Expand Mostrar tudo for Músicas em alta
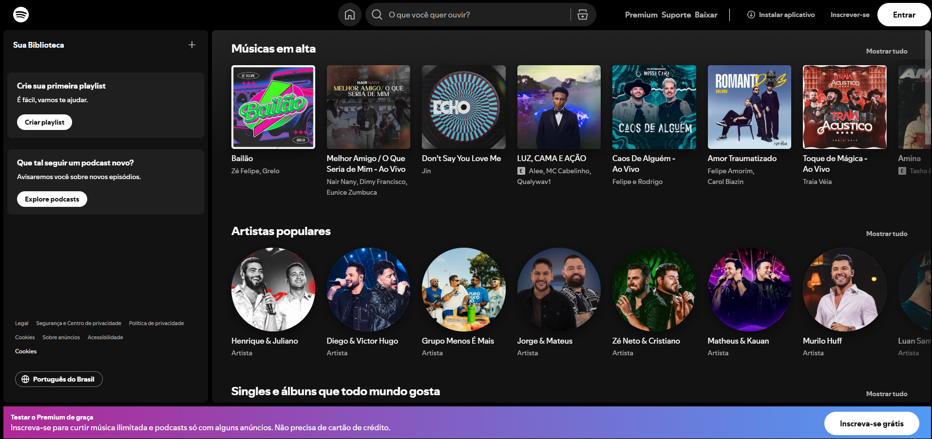 pos(886,51)
